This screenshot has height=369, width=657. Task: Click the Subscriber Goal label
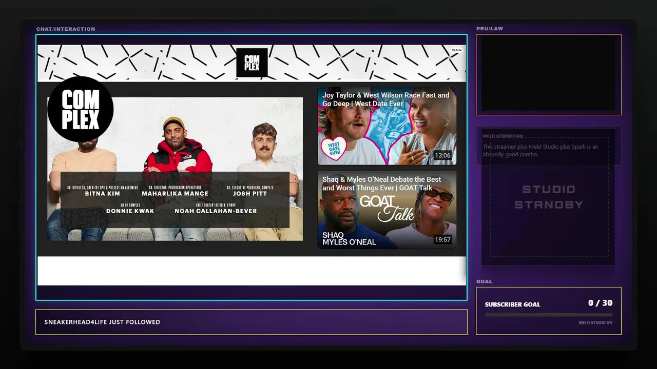513,304
